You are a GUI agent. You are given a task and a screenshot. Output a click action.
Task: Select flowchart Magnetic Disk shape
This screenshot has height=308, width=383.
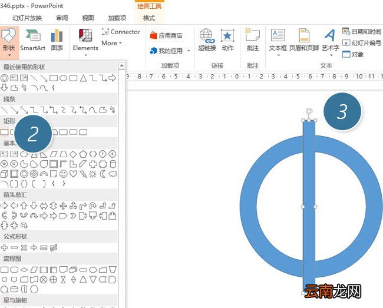pos(14,290)
